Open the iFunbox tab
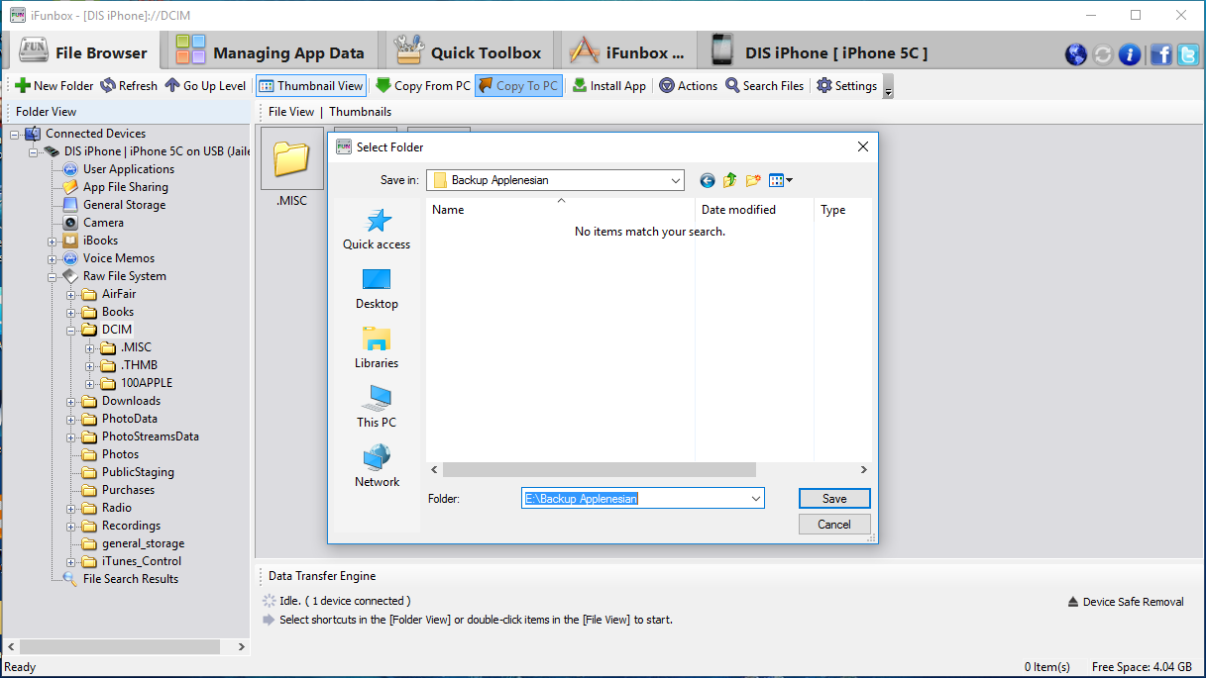The image size is (1206, 678). coord(628,52)
